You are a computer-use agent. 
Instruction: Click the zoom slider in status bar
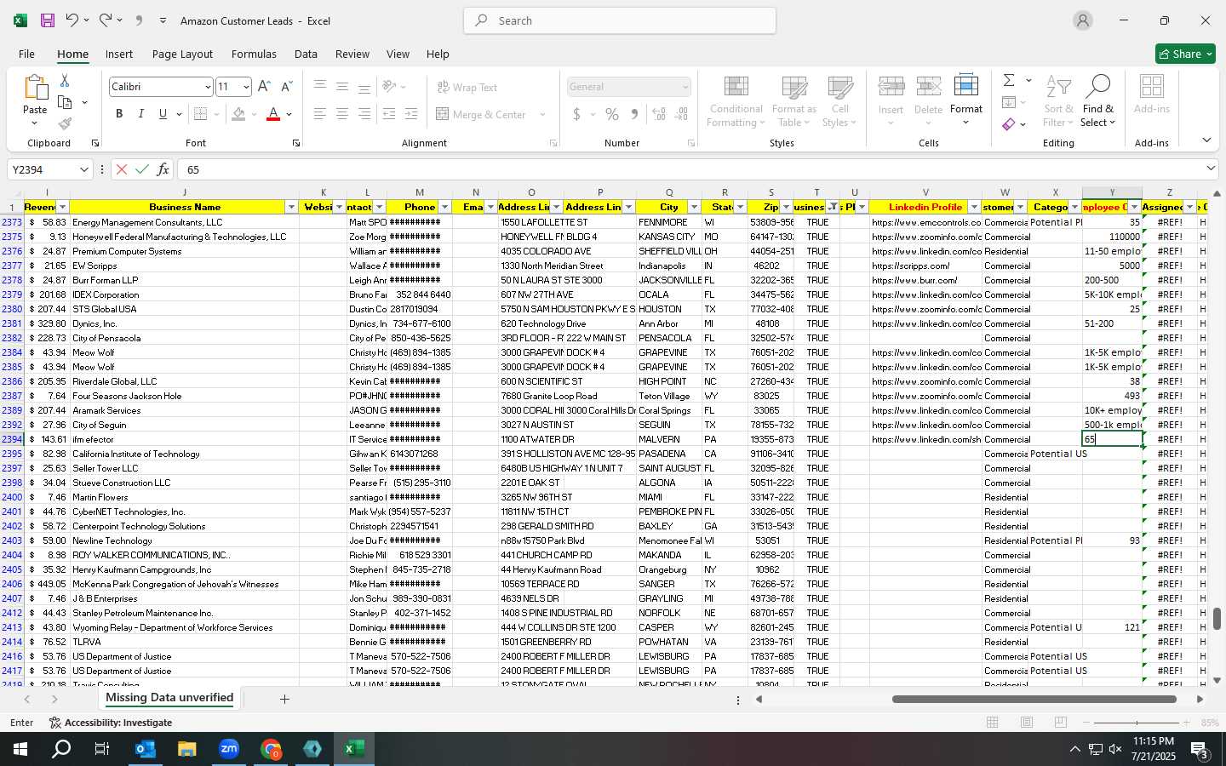[x=1137, y=723]
